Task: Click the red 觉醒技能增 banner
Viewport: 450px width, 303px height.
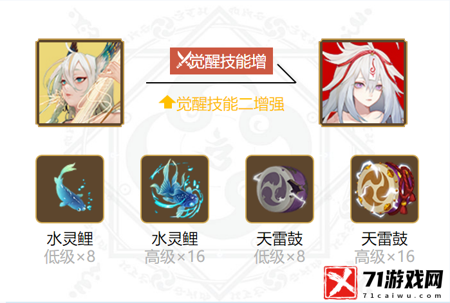Action: (221, 61)
